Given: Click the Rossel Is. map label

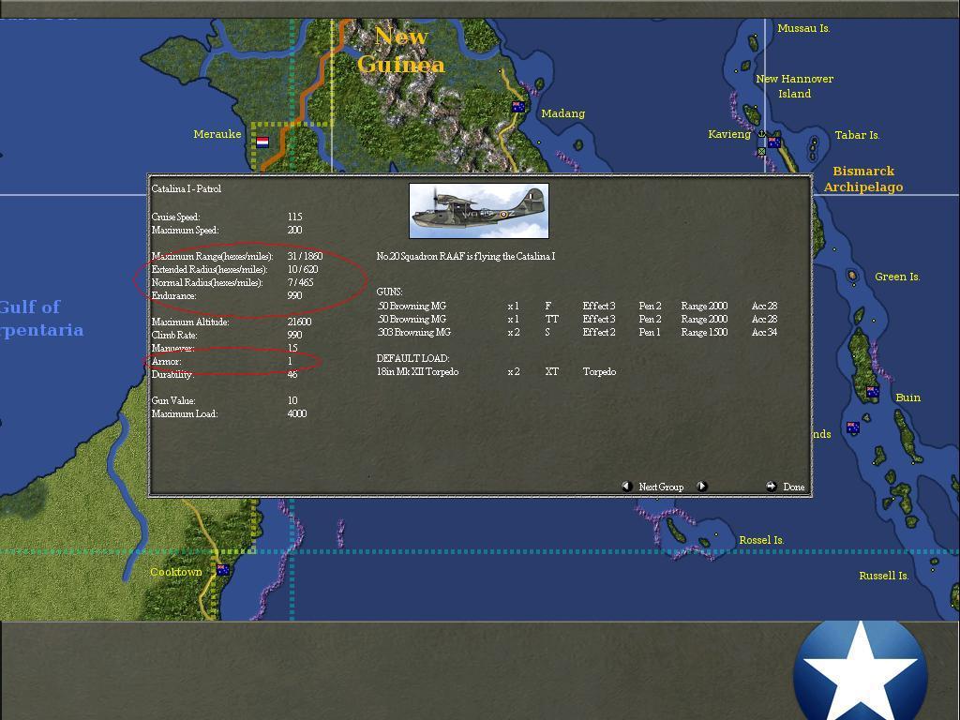Looking at the screenshot, I should [x=761, y=540].
